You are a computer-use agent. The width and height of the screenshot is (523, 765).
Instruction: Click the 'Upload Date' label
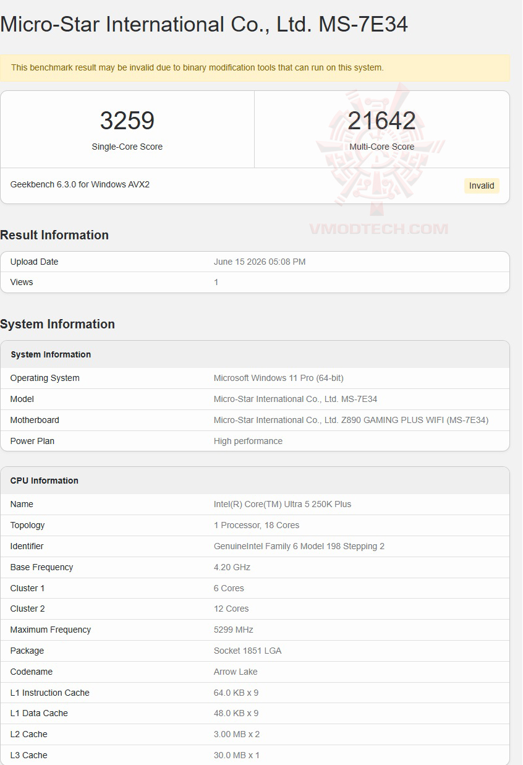[34, 262]
